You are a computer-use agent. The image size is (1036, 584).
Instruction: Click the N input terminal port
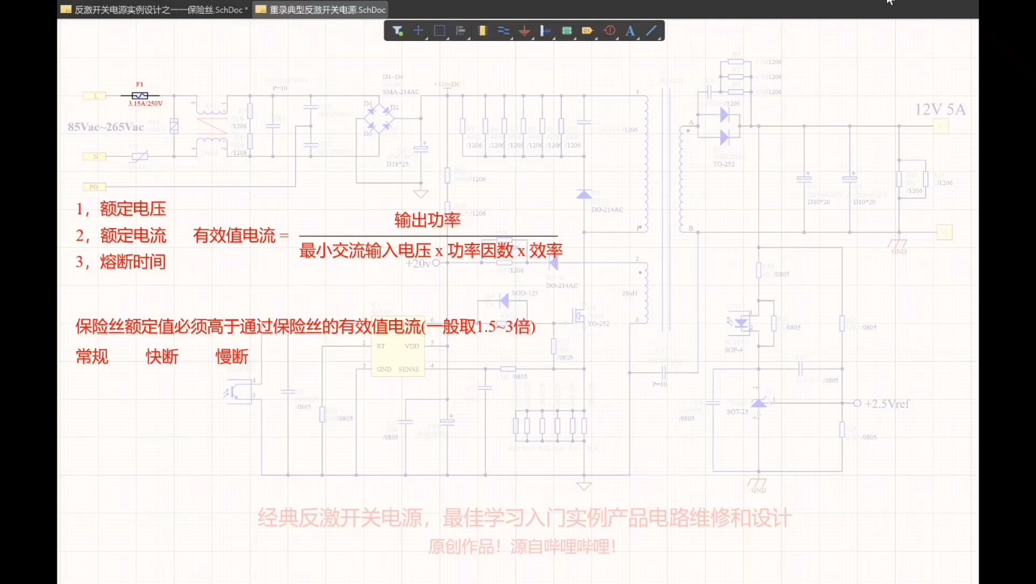[x=96, y=156]
